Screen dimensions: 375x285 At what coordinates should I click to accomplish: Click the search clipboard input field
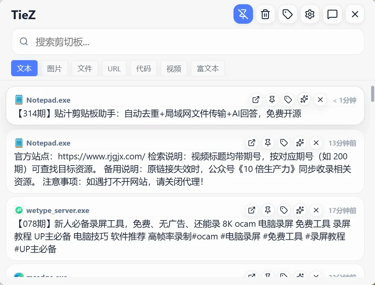click(x=188, y=42)
